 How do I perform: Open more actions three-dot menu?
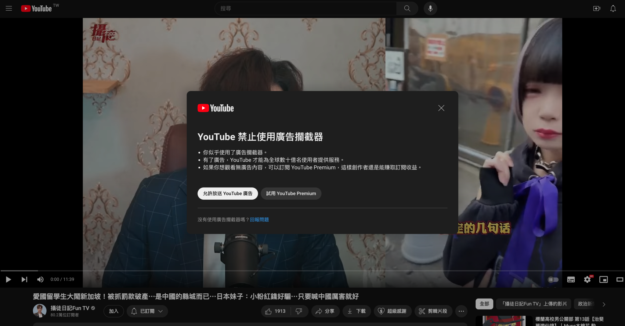coord(461,311)
